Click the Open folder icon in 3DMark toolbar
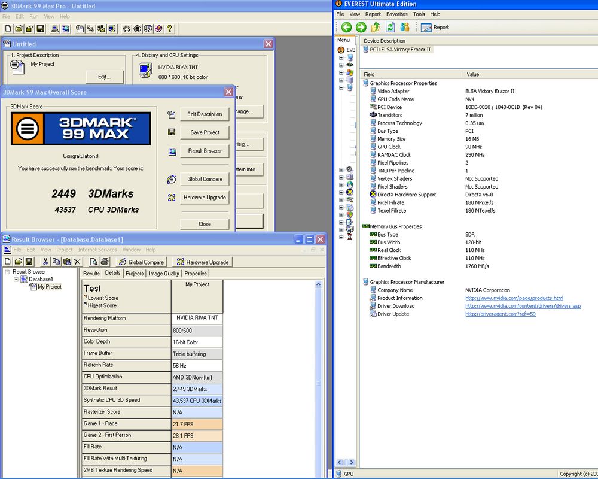 [19, 29]
